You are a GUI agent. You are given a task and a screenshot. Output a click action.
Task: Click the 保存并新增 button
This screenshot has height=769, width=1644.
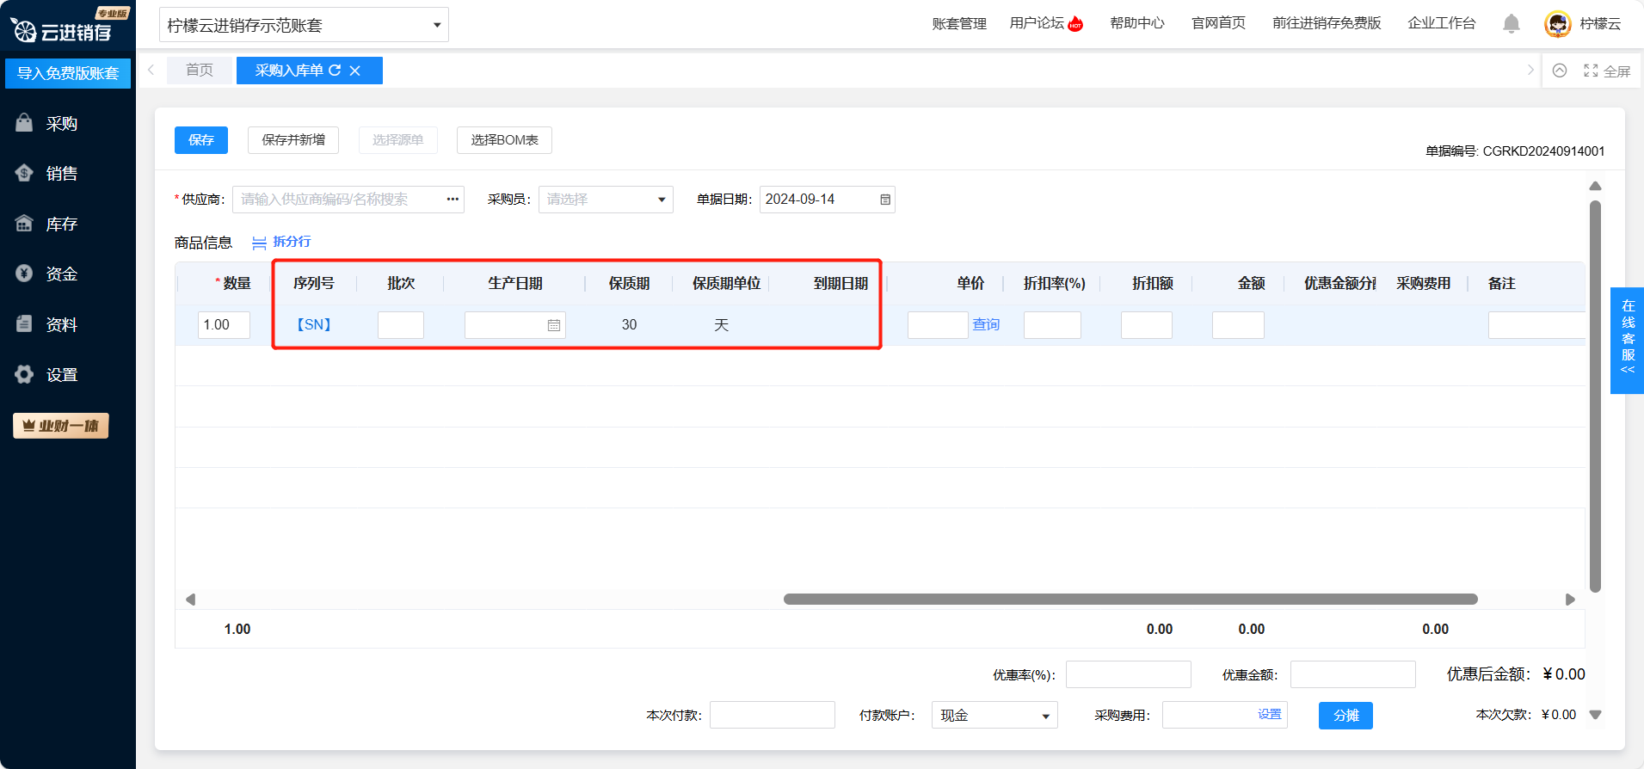pyautogui.click(x=293, y=140)
